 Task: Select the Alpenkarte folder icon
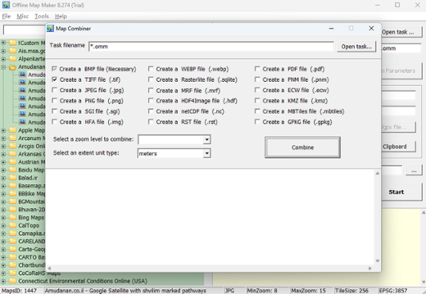pyautogui.click(x=13, y=58)
